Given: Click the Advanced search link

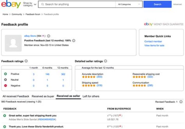Looking at the screenshot, I should point(177,4).
